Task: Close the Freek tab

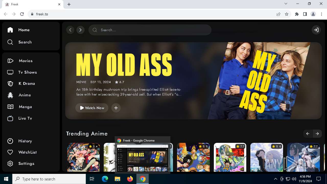Action: (x=59, y=4)
